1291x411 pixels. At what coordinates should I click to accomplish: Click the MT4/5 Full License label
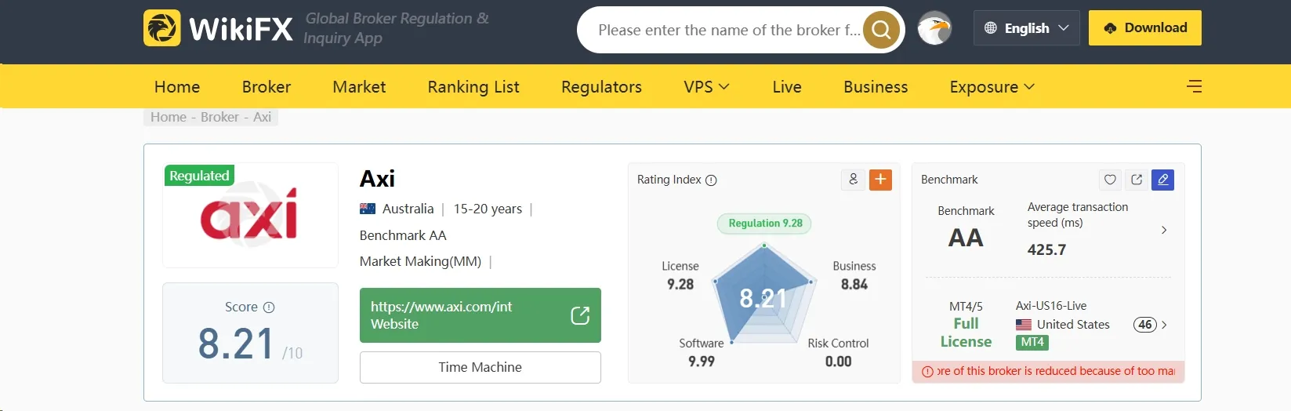point(966,325)
